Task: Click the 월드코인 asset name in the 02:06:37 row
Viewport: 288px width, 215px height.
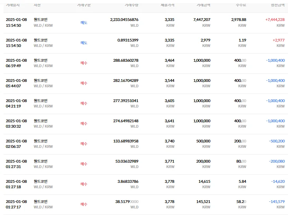Action: 40,141
